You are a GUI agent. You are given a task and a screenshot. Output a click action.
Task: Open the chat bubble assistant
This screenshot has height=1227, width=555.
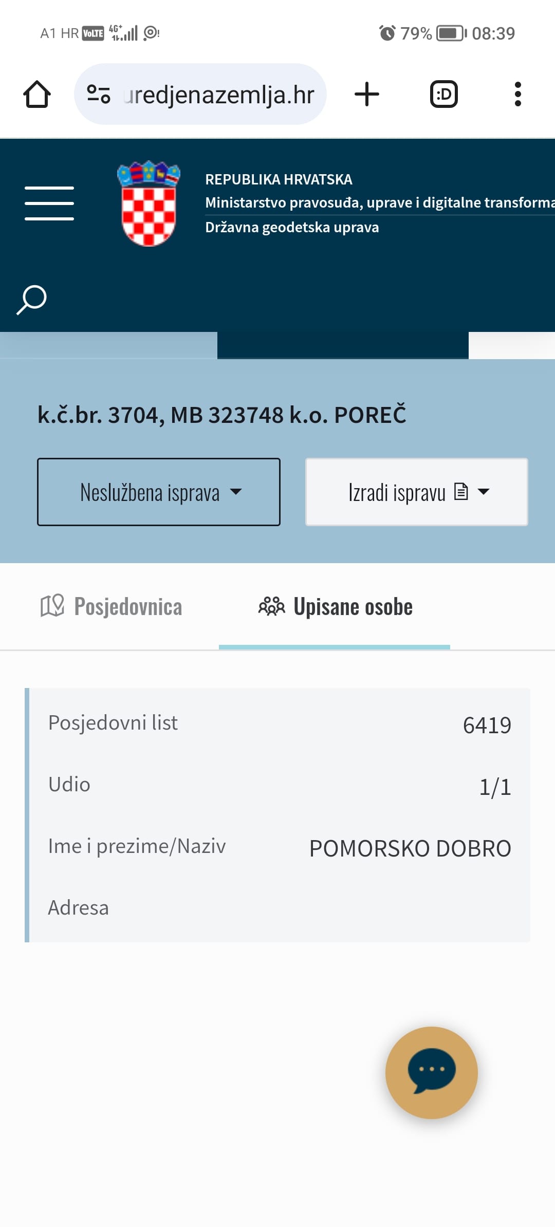click(432, 1072)
